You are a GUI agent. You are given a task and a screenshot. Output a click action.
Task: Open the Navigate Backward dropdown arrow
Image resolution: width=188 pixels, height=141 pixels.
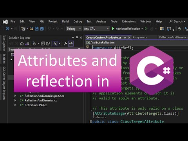coord(12,29)
